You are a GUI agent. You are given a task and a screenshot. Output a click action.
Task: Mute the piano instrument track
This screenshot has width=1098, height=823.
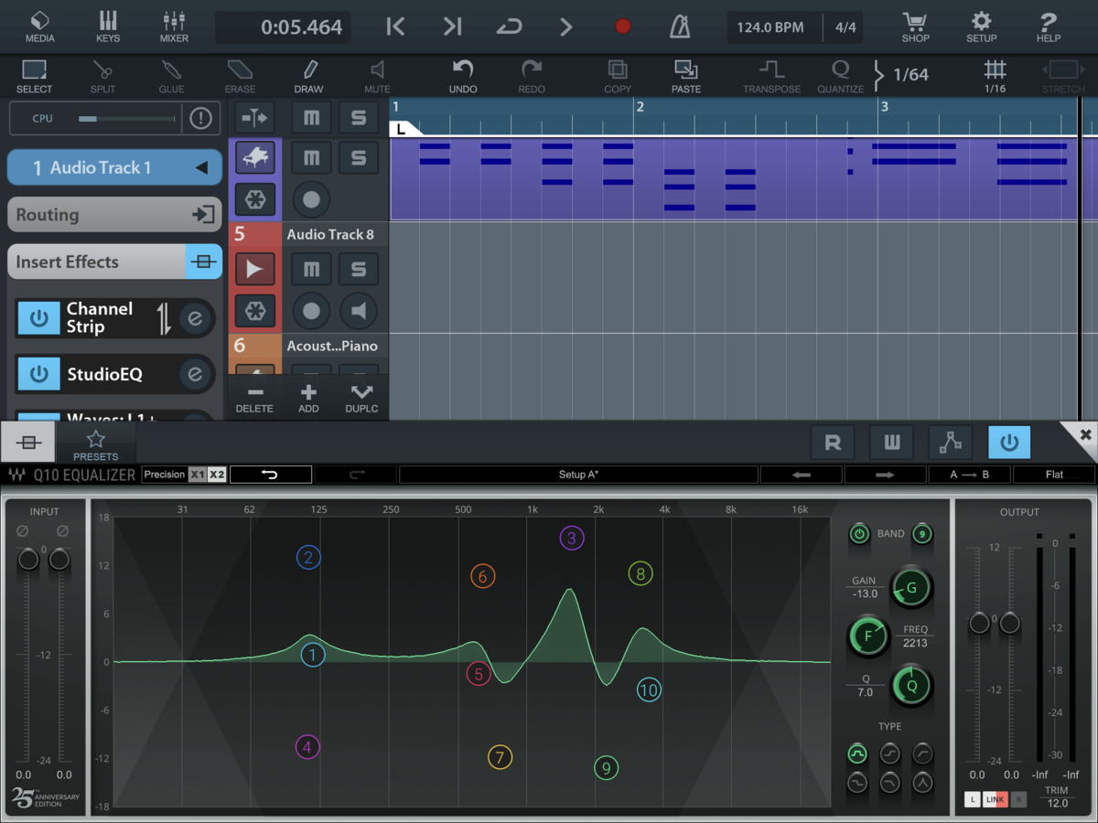(x=311, y=158)
